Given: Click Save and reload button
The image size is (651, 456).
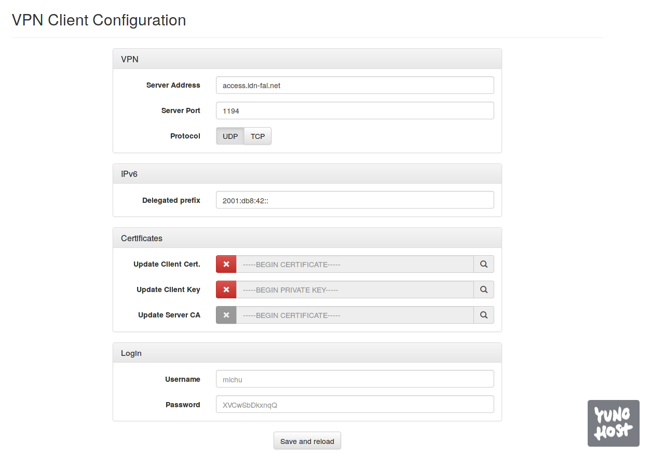Looking at the screenshot, I should [307, 441].
